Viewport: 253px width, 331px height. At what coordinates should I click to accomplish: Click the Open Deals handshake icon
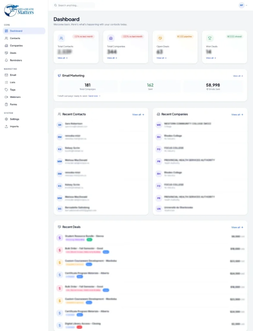coord(160,38)
